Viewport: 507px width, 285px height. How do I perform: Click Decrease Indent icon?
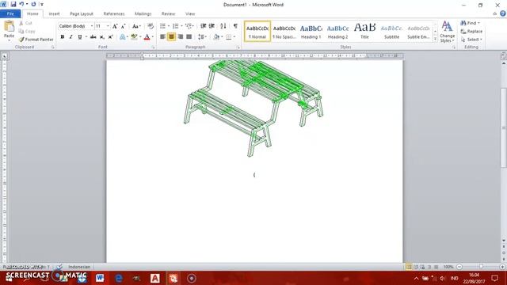(203, 26)
